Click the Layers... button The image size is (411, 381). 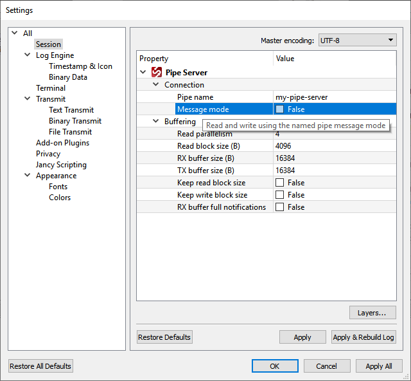[x=372, y=313]
